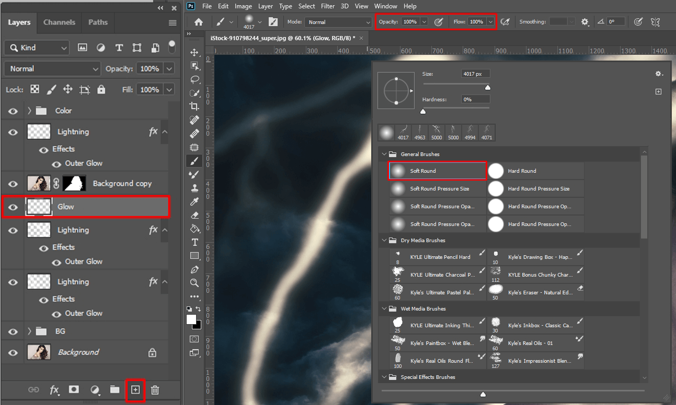Hide the Color group layer

[13, 111]
